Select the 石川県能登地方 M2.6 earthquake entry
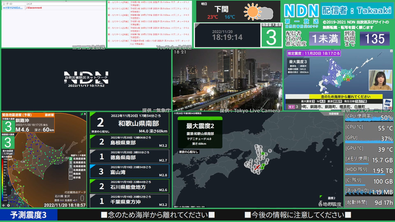The height and width of the screenshot is (222, 395). click(x=130, y=186)
